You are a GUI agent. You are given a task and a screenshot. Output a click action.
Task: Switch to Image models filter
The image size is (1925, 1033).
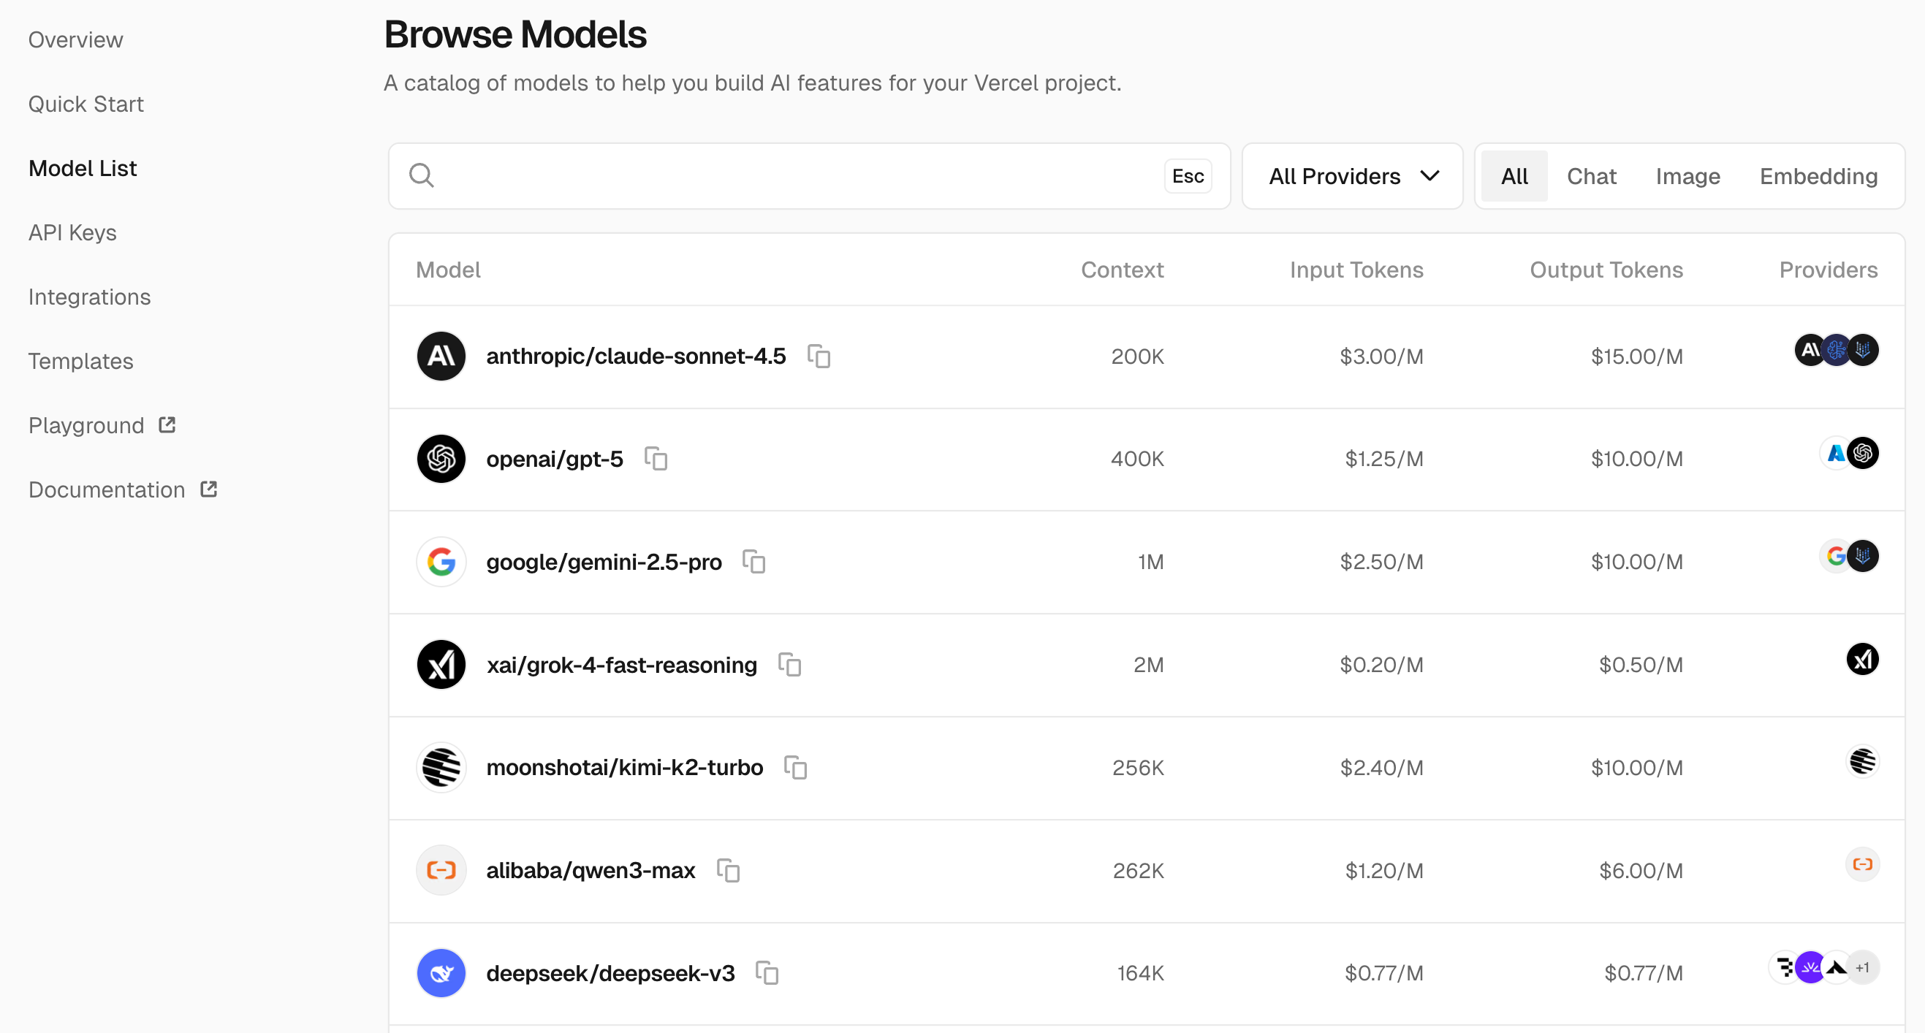point(1687,176)
